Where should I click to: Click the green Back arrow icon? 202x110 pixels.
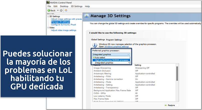click(x=49, y=10)
